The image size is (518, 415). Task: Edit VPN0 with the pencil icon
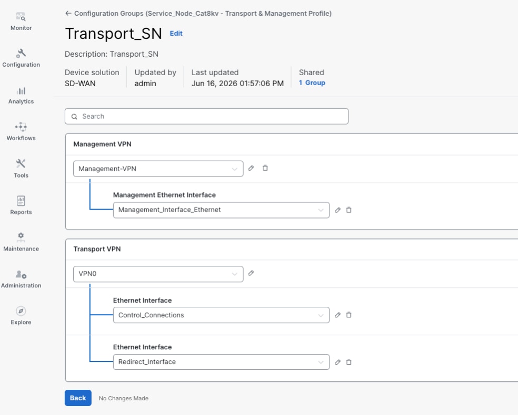click(251, 273)
